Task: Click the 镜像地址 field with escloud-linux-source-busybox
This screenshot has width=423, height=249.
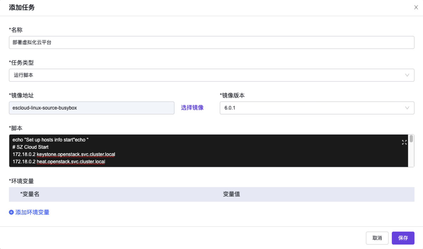Action: (x=92, y=108)
